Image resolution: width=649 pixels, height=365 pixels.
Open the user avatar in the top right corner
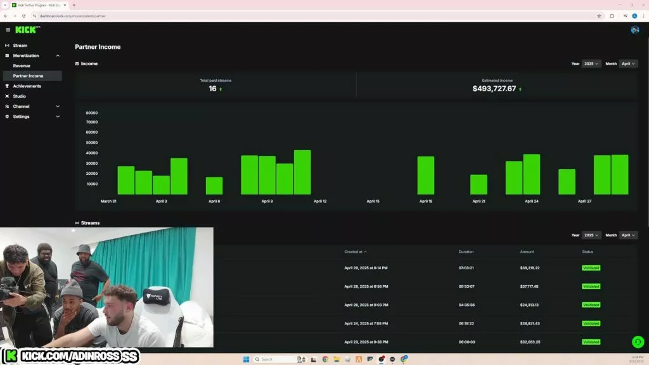pos(634,30)
